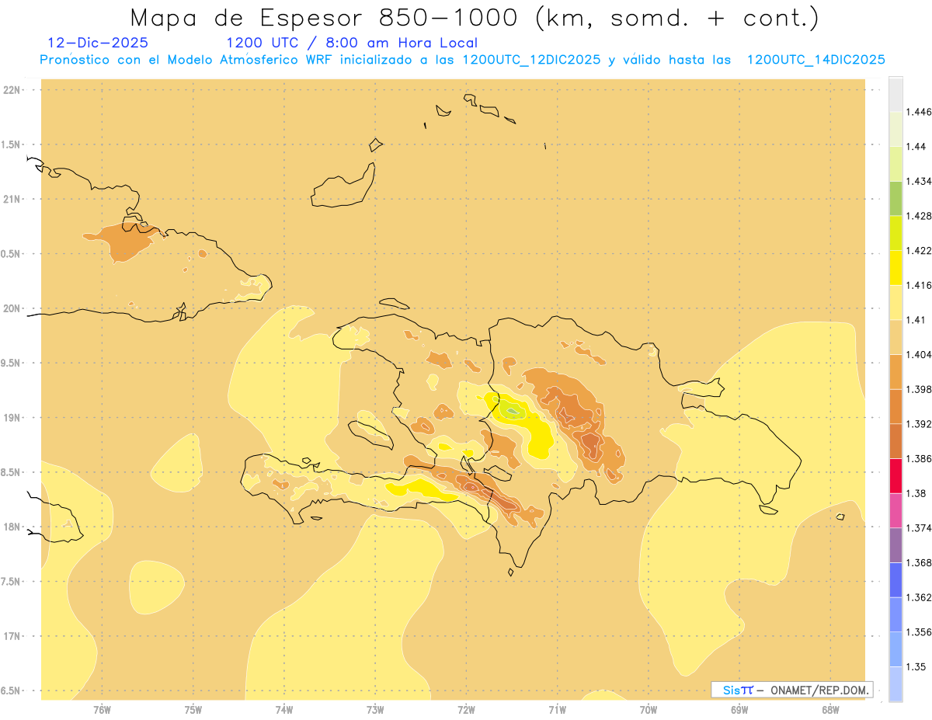Click the bright yellow swatch below 1.422

[896, 267]
